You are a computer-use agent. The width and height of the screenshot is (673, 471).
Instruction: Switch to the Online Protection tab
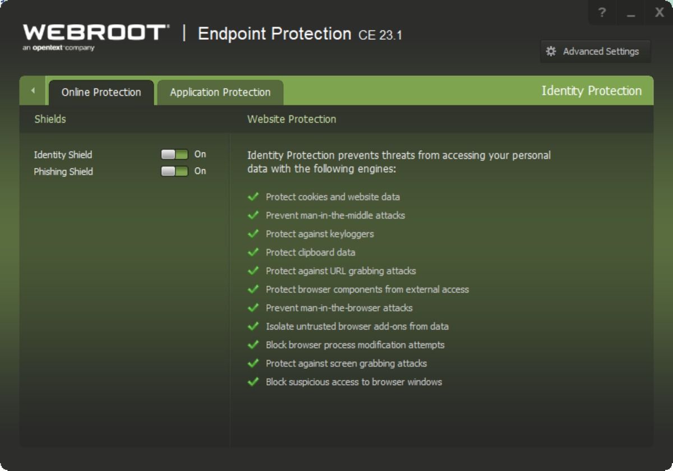(101, 93)
